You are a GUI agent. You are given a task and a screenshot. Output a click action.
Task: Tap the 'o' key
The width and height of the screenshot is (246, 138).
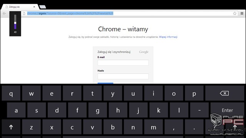click(174, 93)
